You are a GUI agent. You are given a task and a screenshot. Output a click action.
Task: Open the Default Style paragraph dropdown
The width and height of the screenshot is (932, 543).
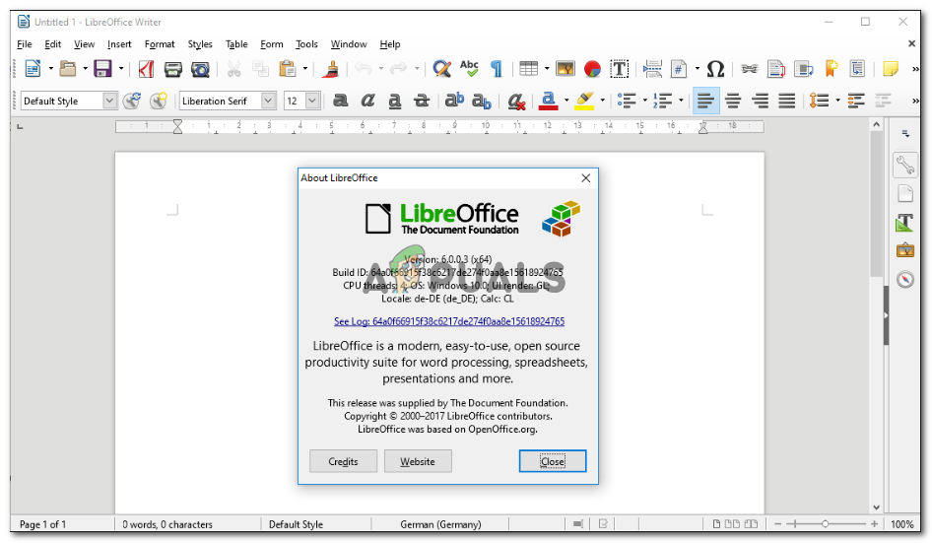(109, 101)
